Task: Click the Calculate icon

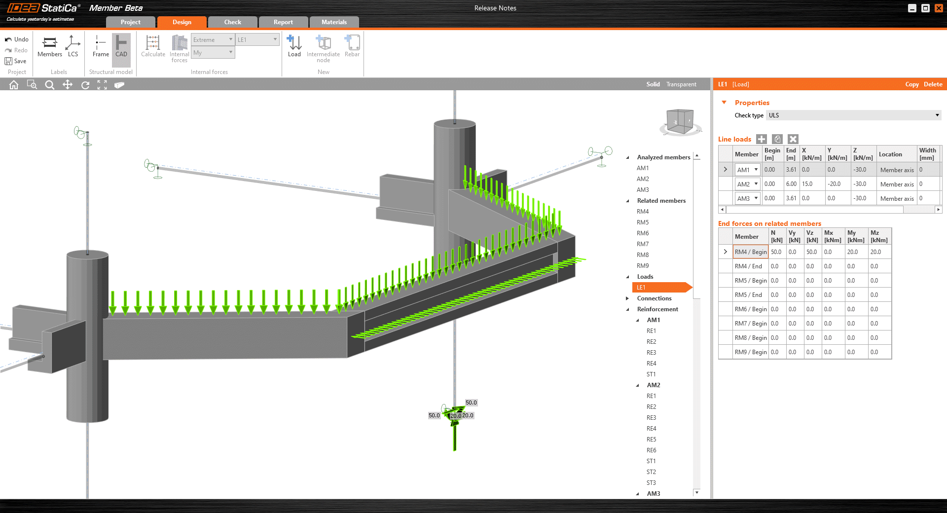Action: point(153,46)
